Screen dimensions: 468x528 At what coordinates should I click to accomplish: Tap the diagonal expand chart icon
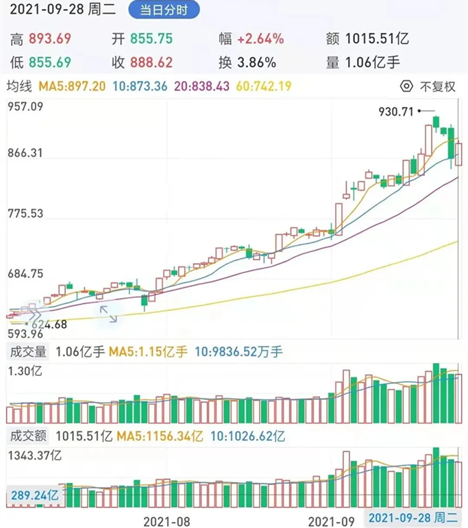[x=108, y=314]
